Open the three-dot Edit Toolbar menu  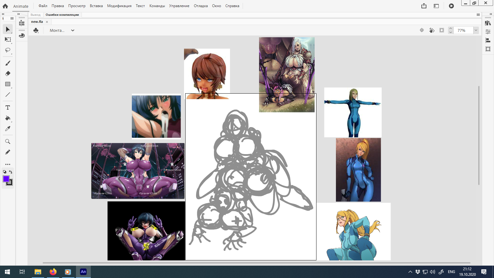point(8,164)
